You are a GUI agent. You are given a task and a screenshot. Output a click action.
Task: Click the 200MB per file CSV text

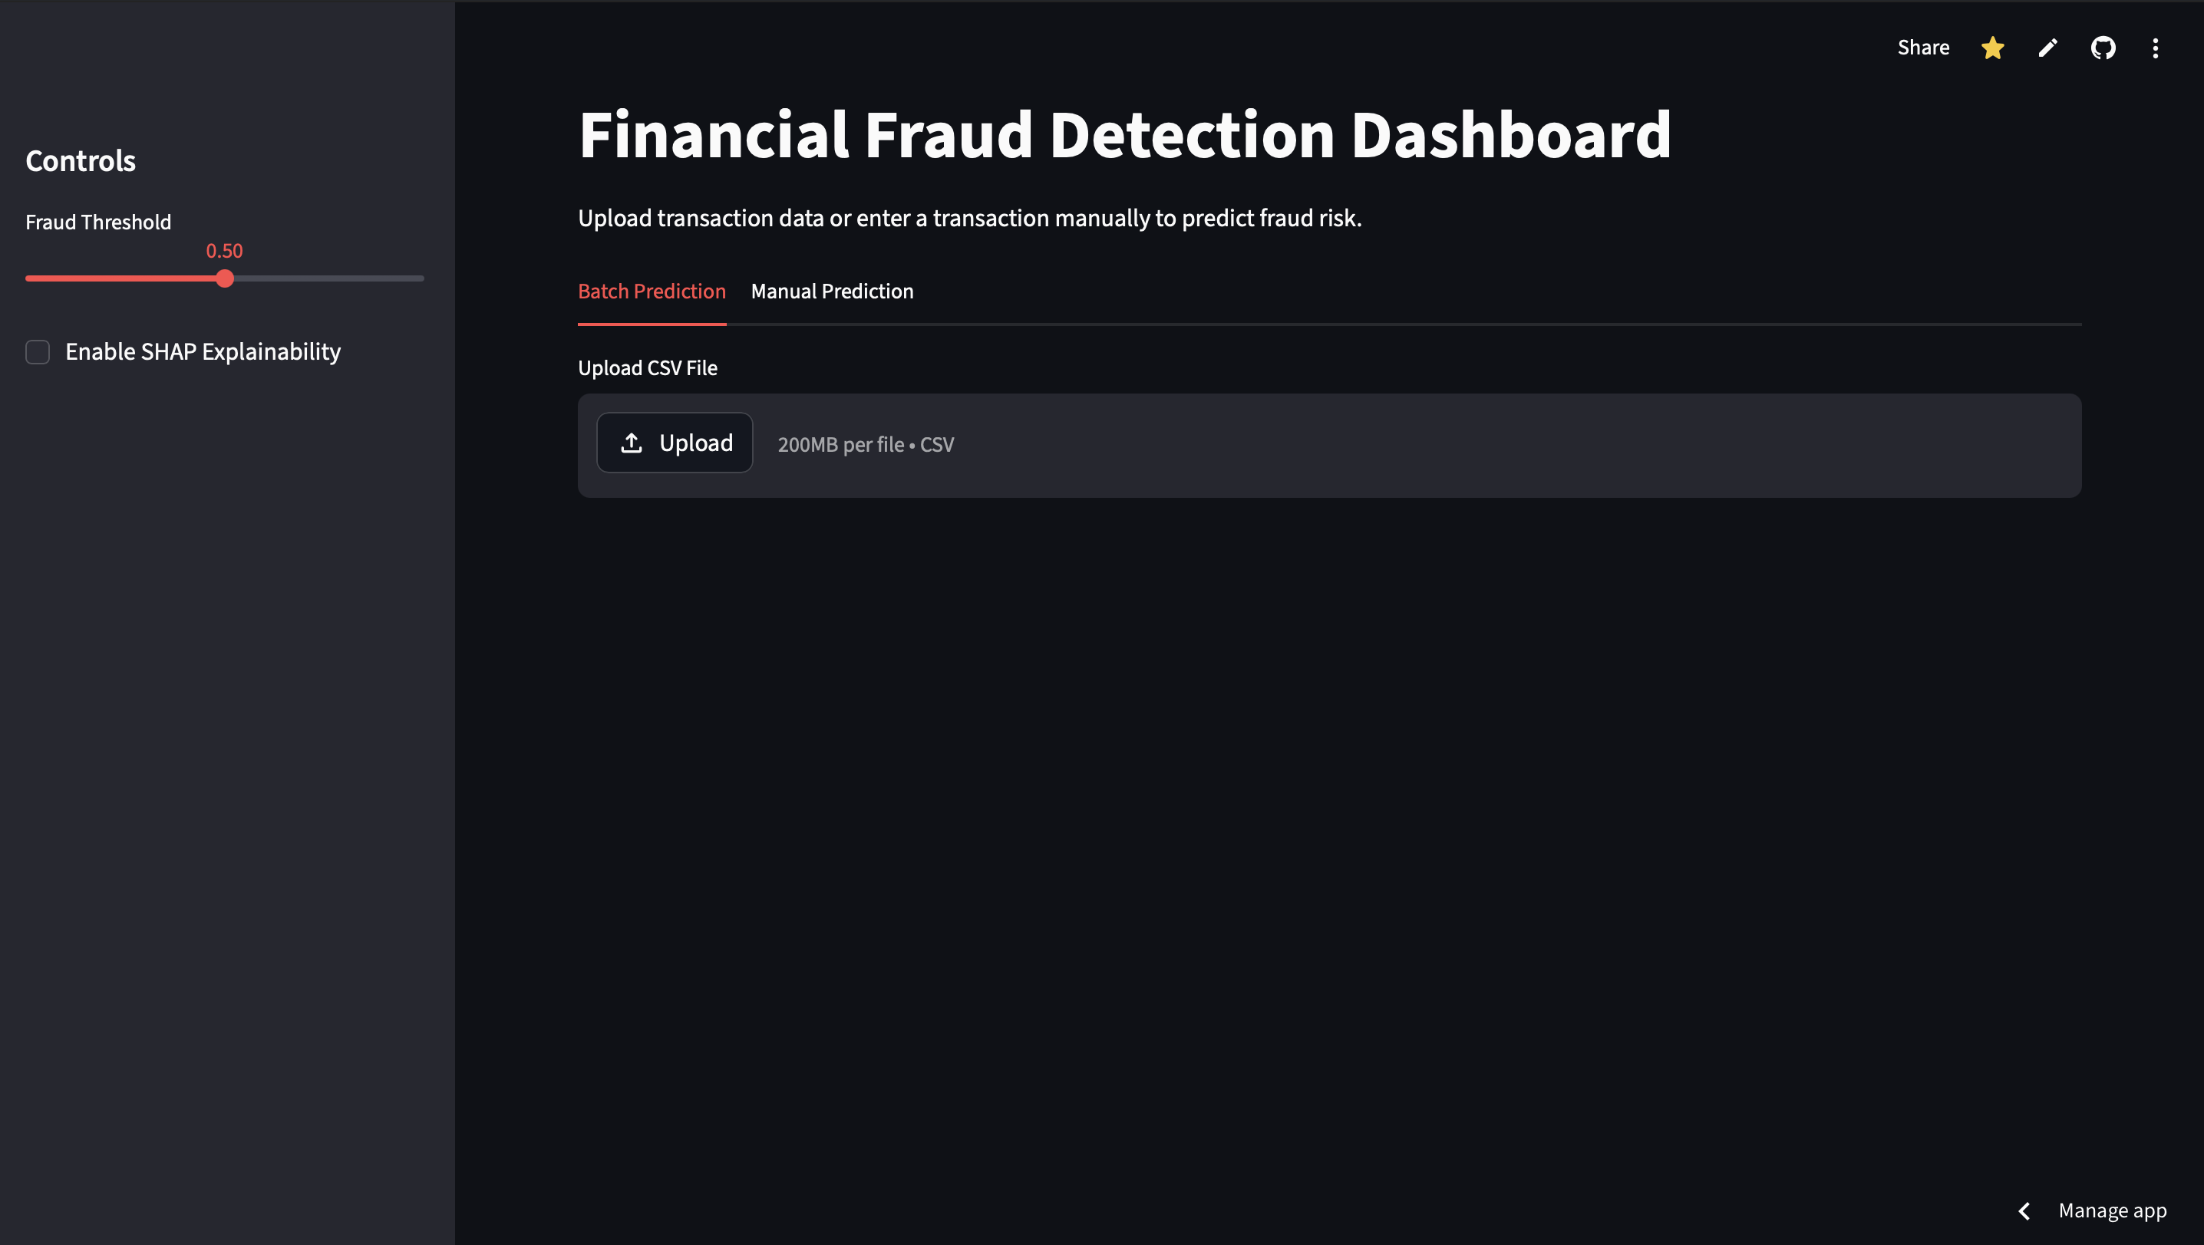click(865, 445)
